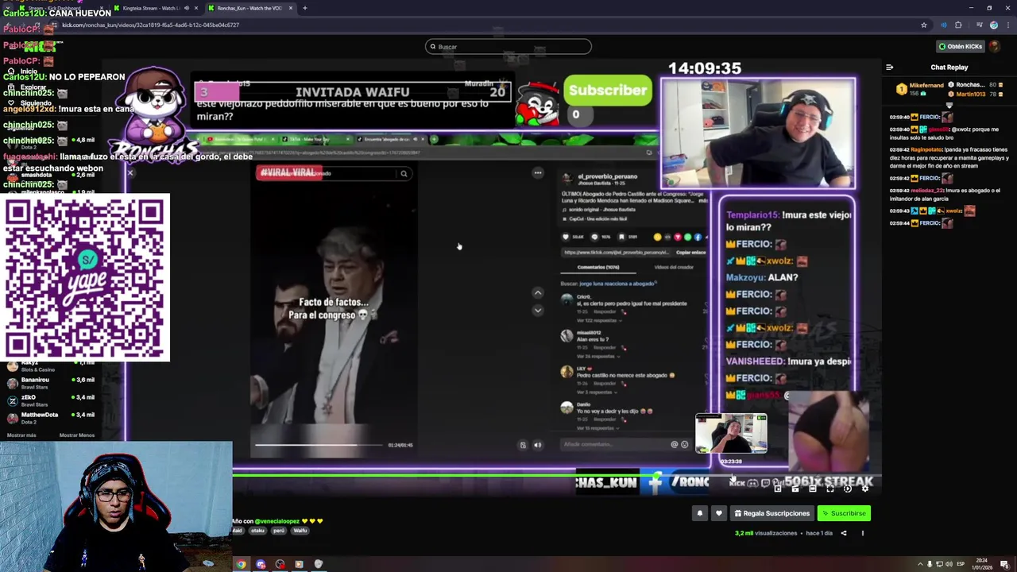Click the blue audio extension icon
This screenshot has height=572, width=1017.
944,25
